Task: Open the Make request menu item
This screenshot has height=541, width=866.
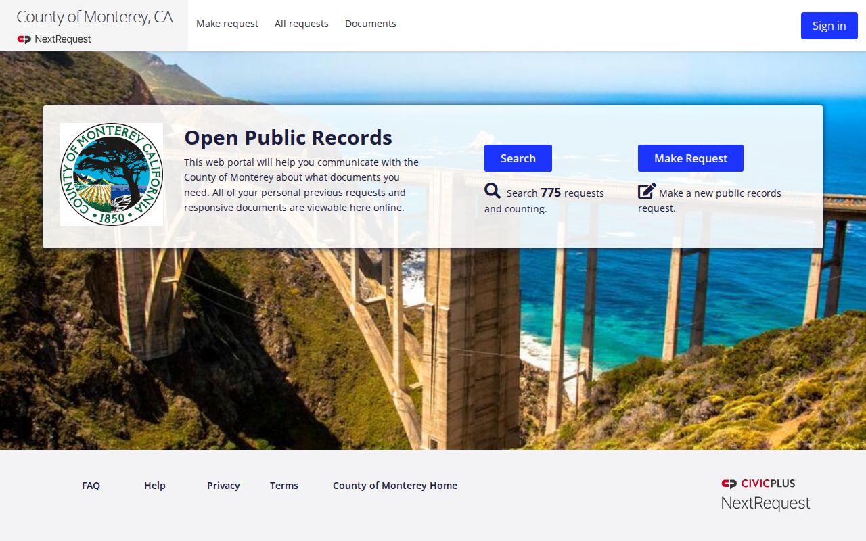Action: 227,24
